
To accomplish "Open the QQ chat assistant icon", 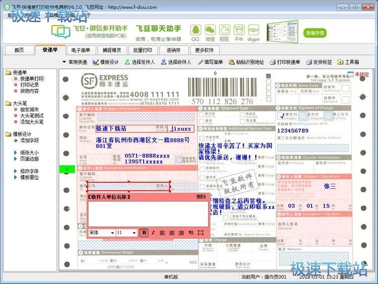I will pyautogui.click(x=196, y=30).
